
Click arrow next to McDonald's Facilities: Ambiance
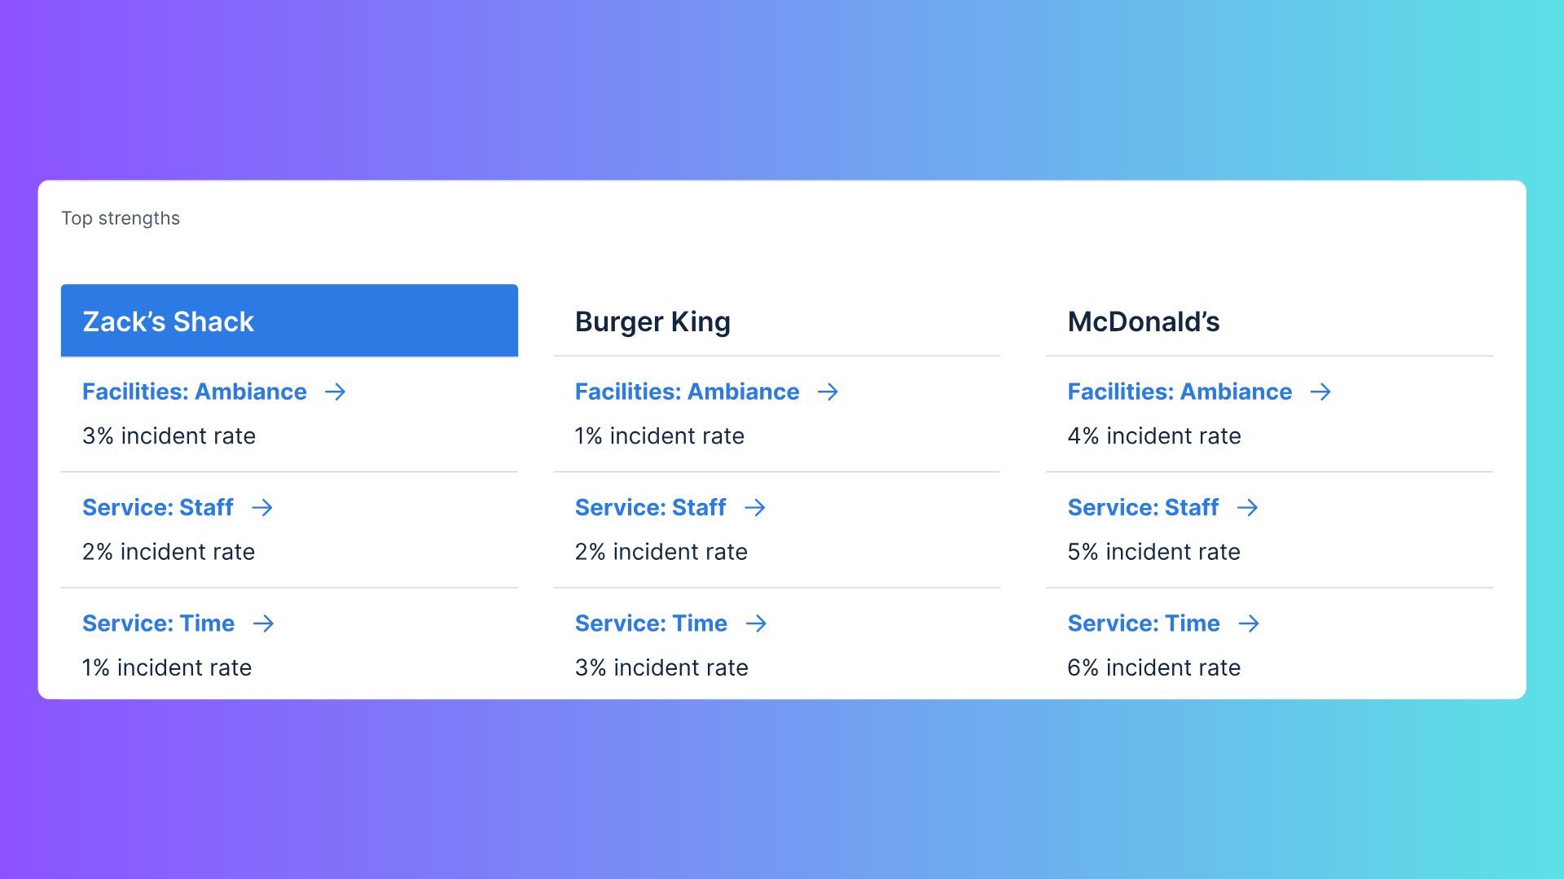pyautogui.click(x=1320, y=392)
